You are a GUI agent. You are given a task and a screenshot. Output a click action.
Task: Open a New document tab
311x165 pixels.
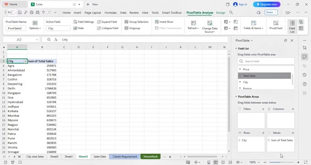click(x=92, y=4)
